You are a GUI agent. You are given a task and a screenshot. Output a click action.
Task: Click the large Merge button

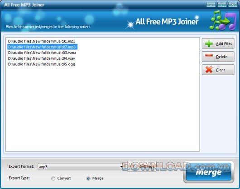click(x=208, y=172)
